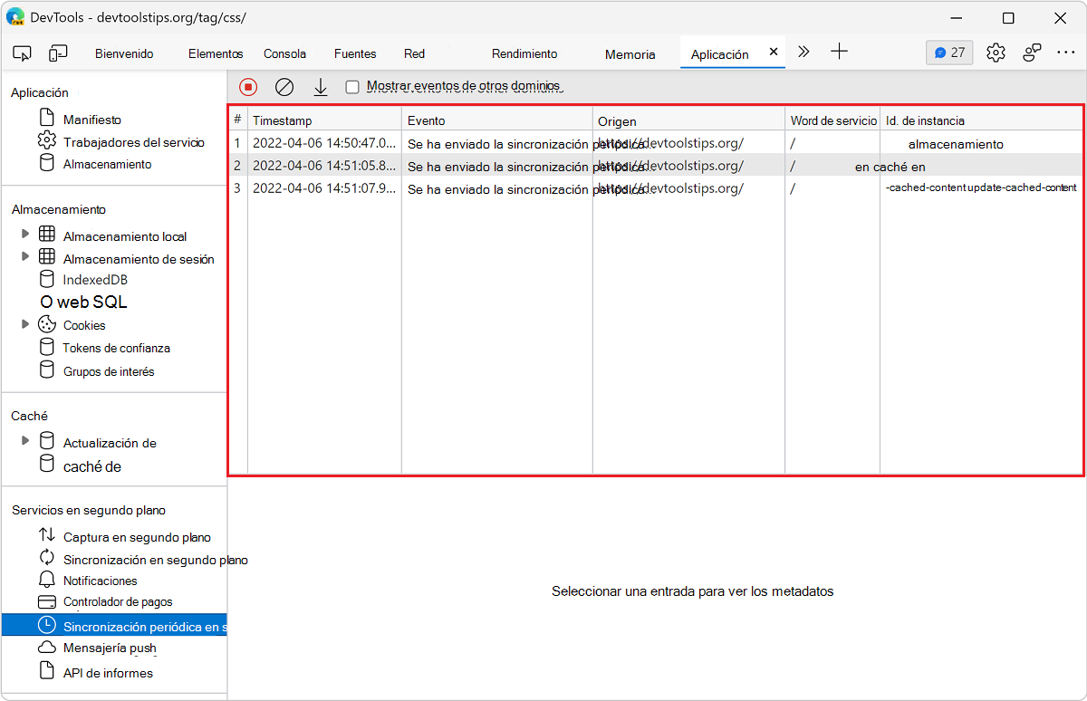This screenshot has width=1087, height=701.
Task: Click the feedback people icon in toolbar
Action: (1032, 53)
